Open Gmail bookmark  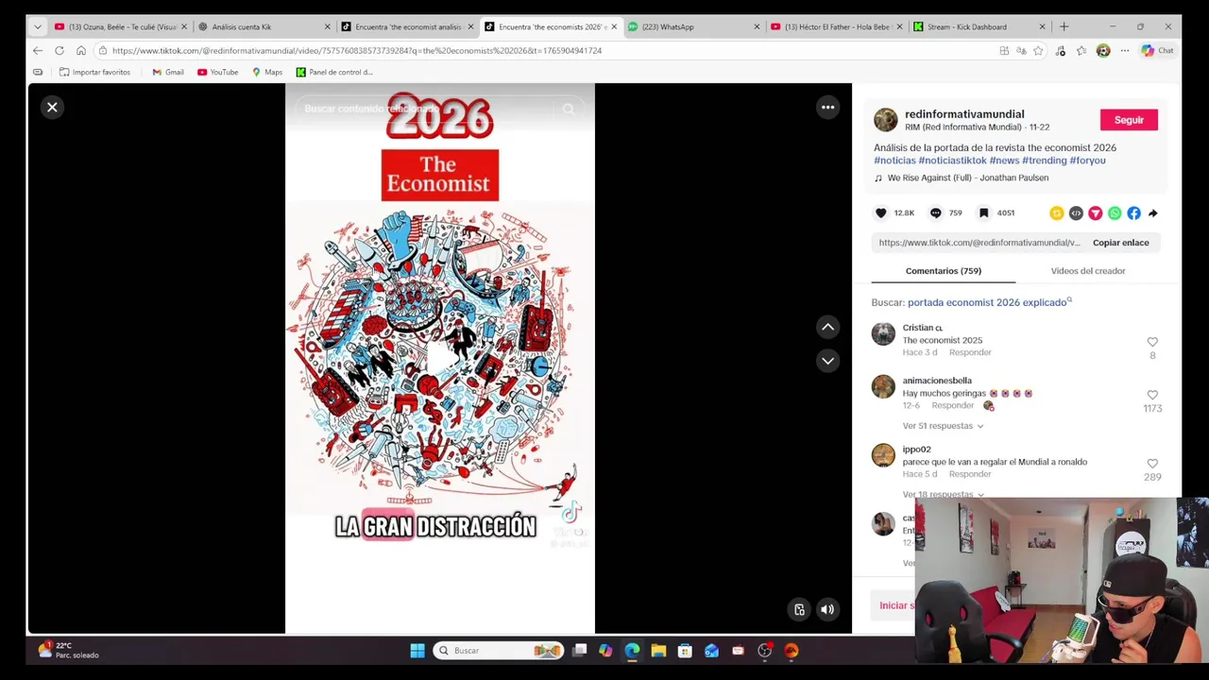[168, 72]
